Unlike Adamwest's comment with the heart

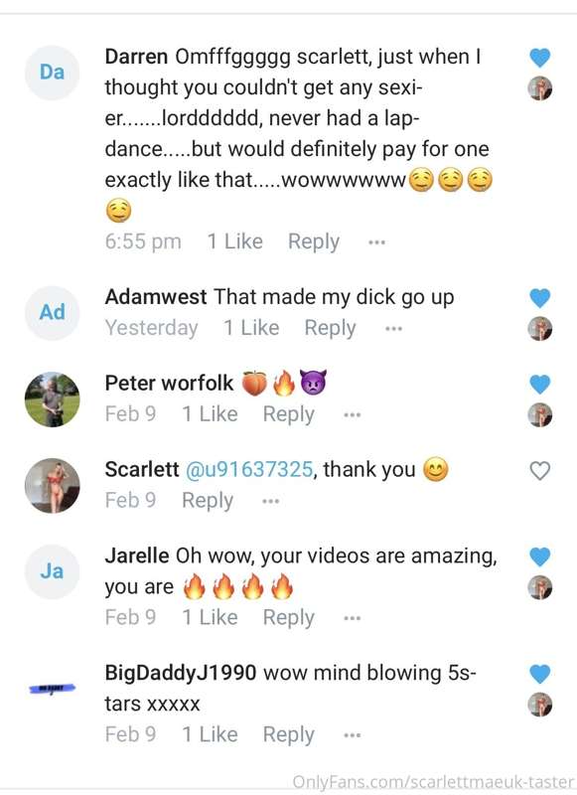(539, 297)
